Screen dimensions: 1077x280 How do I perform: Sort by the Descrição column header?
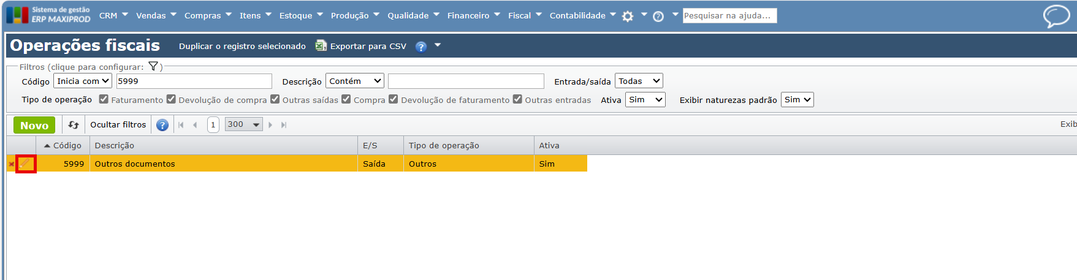click(115, 146)
